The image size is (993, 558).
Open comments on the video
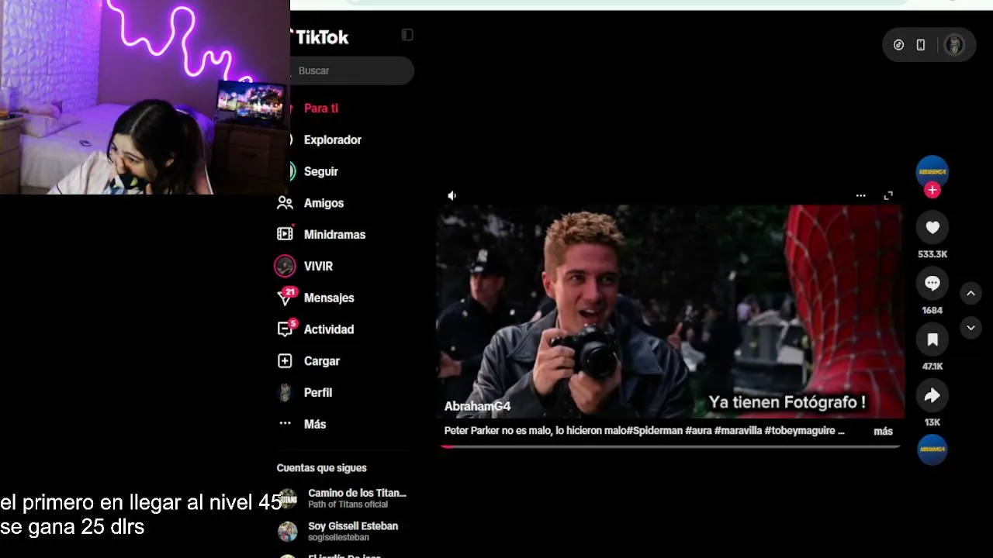click(932, 284)
